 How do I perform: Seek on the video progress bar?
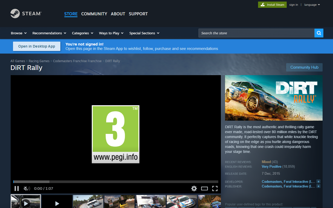[116, 182]
